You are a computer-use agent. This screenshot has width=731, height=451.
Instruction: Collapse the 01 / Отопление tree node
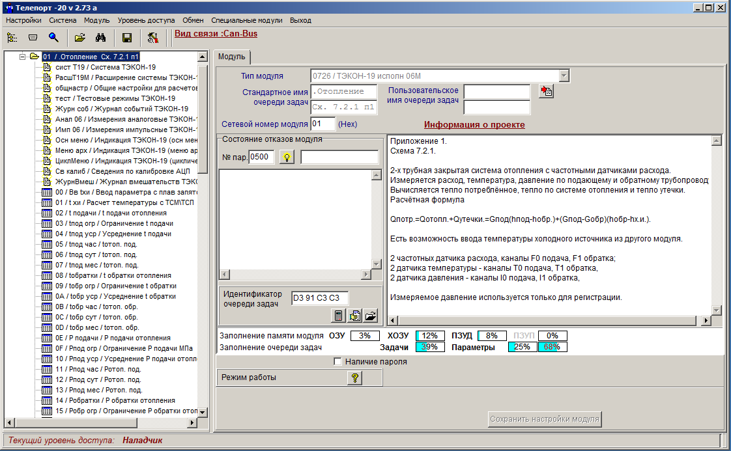pos(21,57)
